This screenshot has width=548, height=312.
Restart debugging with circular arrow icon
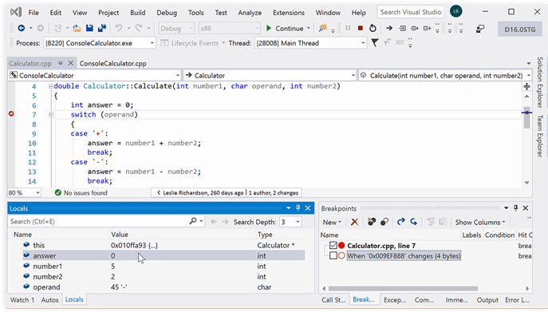373,28
